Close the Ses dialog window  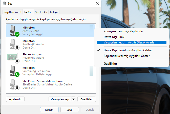tap(97, 3)
